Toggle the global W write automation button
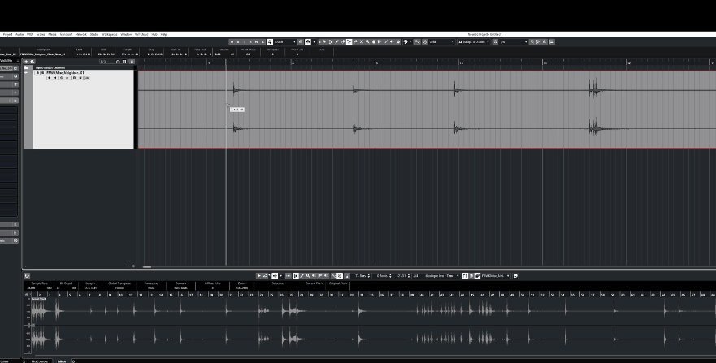The image size is (716, 363). coord(256,41)
